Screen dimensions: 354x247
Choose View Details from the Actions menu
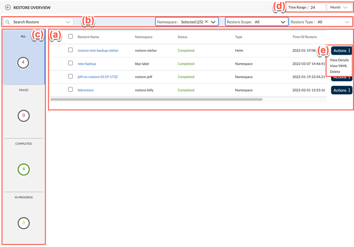[339, 60]
